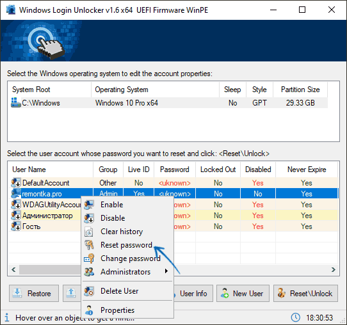Choose Reset password from context menu
The width and height of the screenshot is (347, 325).
click(126, 245)
